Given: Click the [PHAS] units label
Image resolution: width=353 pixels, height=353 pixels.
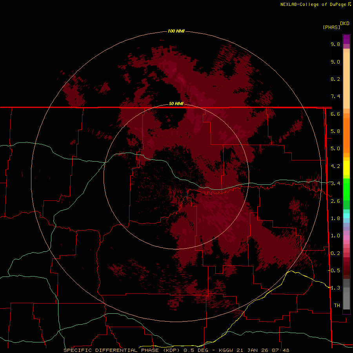Looking at the screenshot, I should (x=331, y=27).
